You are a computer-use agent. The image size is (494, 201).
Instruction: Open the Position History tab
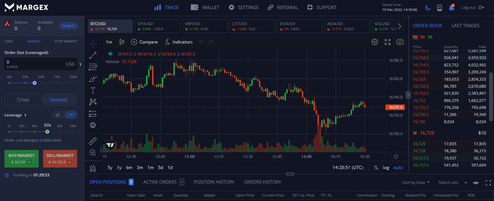[x=214, y=182]
